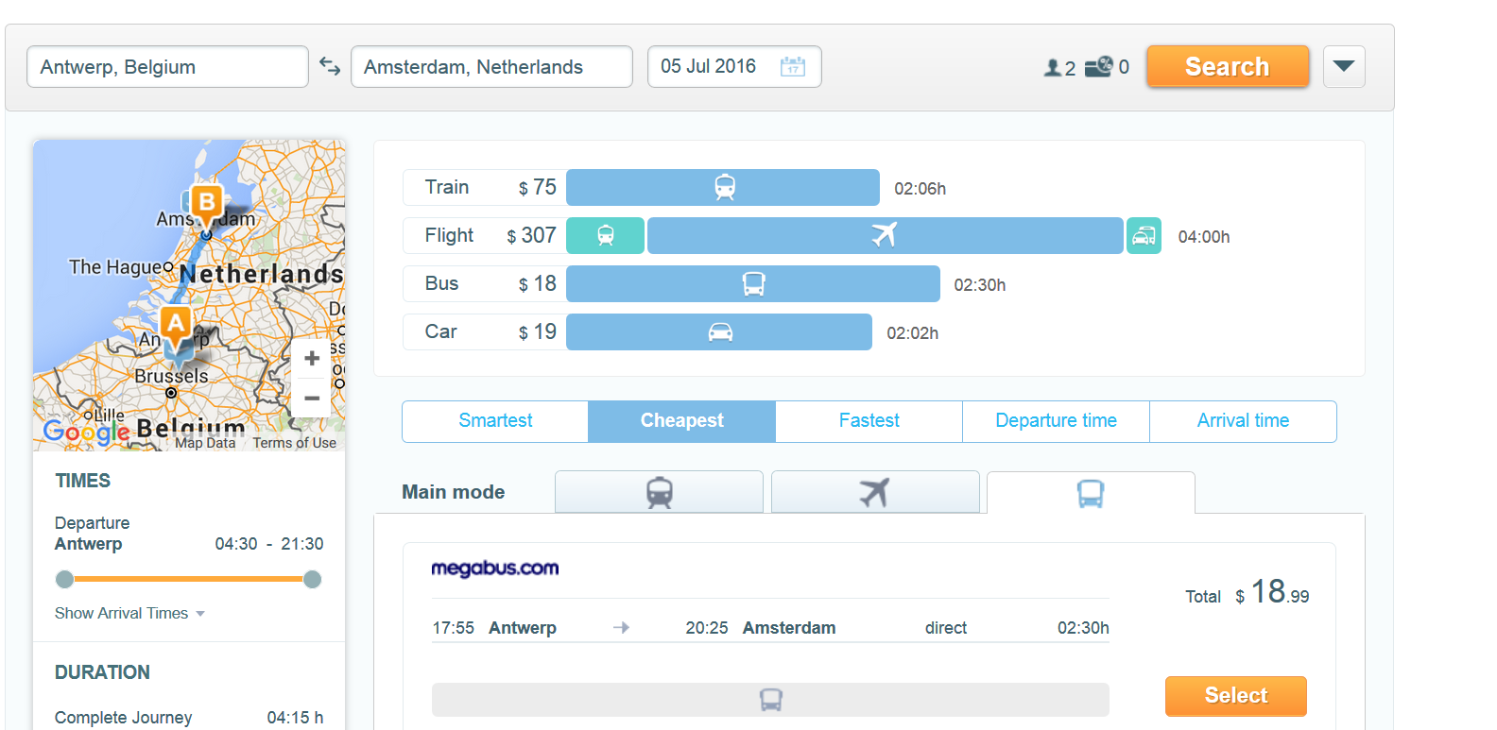Click the Antwerp, Belgium origin field
Image resolution: width=1497 pixels, height=730 pixels.
click(167, 67)
